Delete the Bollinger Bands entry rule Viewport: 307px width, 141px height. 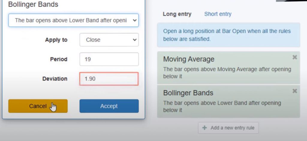295,91
